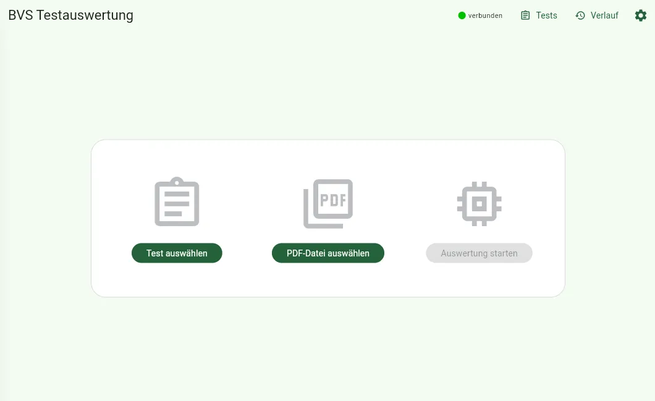
Task: Open settings via the gear icon
Action: pyautogui.click(x=641, y=15)
